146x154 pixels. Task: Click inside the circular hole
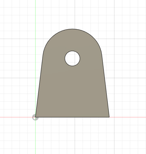72,58
